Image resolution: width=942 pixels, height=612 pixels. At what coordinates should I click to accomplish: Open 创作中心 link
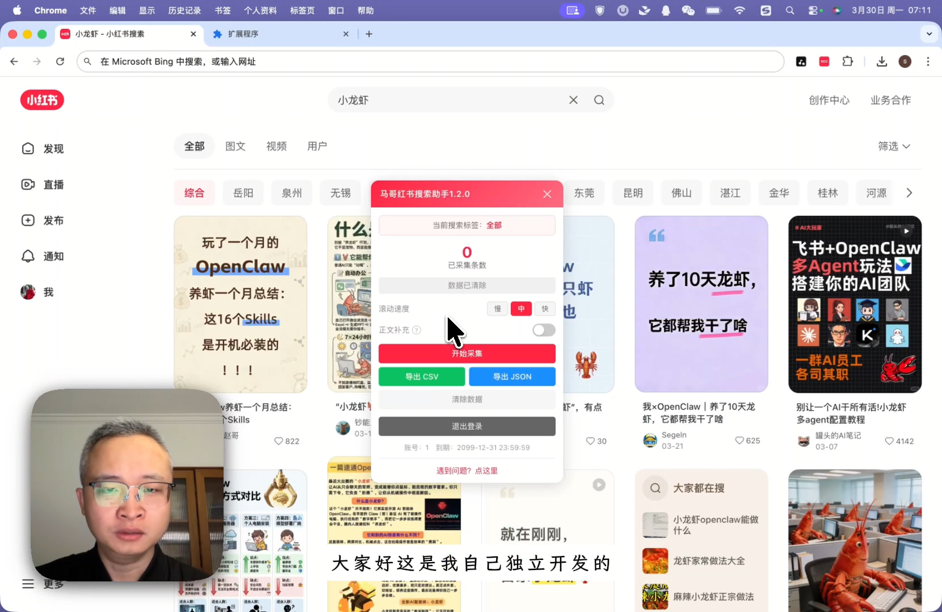[x=829, y=100]
